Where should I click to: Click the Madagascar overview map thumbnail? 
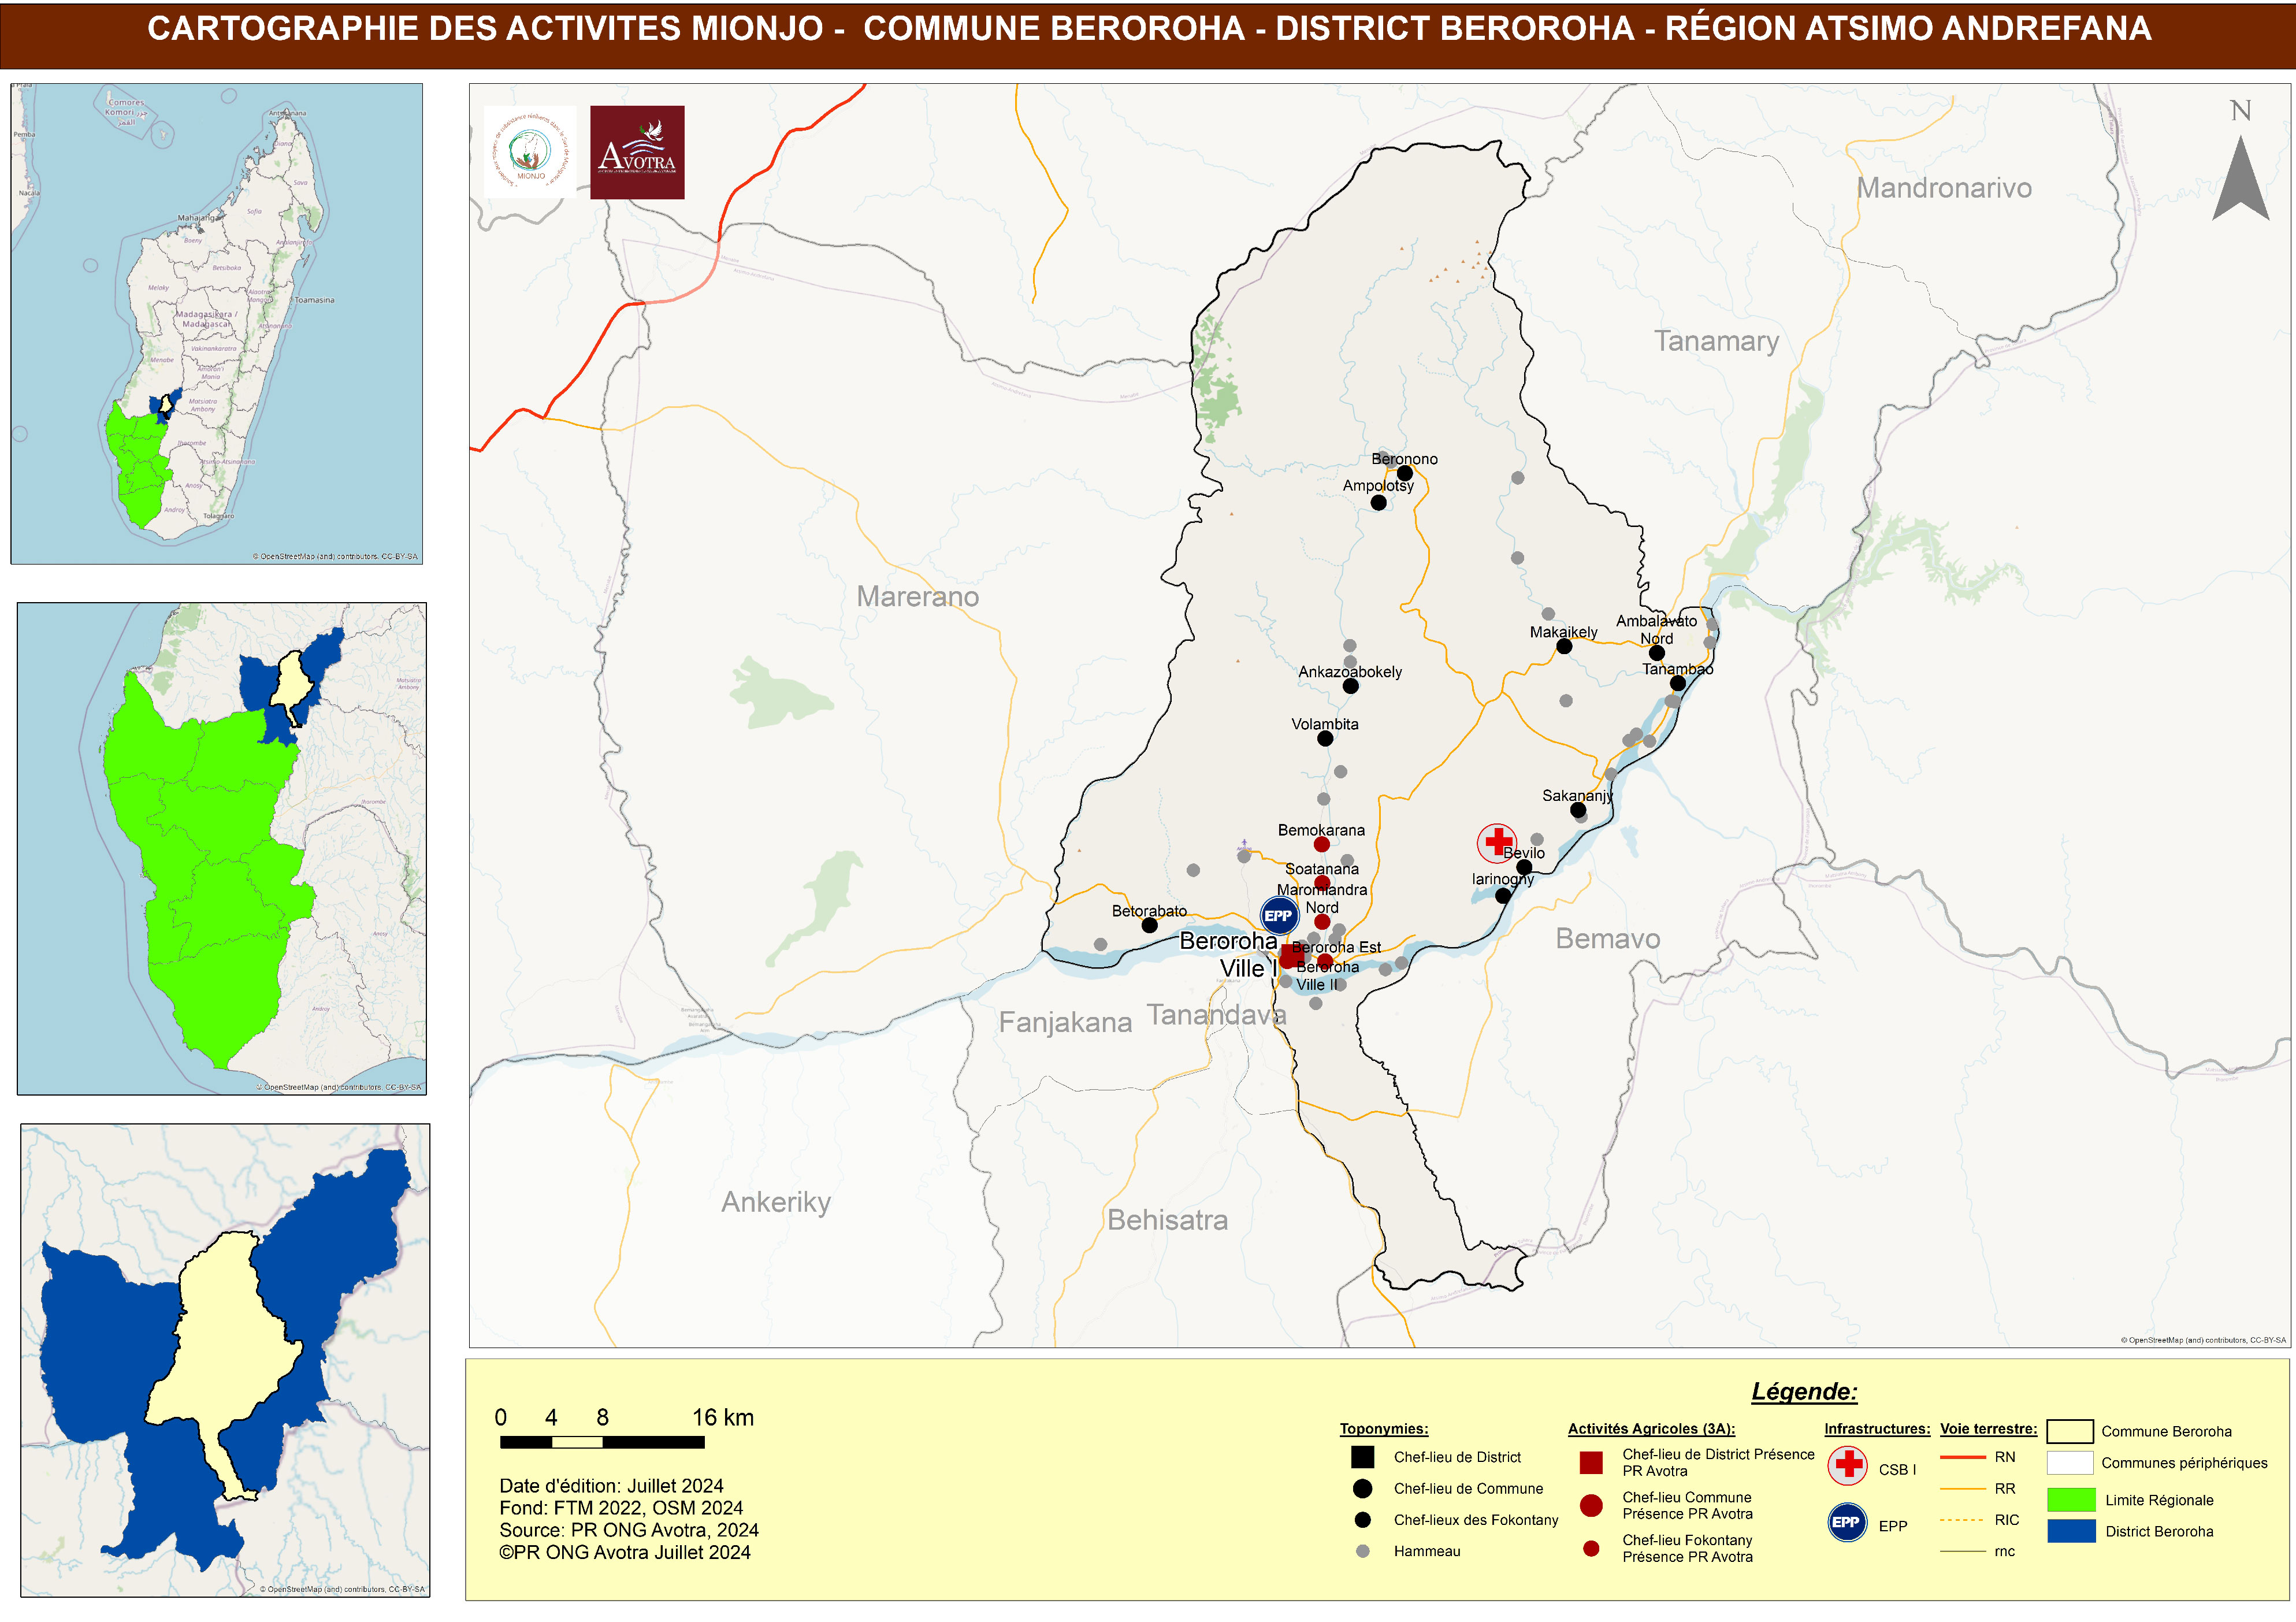pos(216,323)
